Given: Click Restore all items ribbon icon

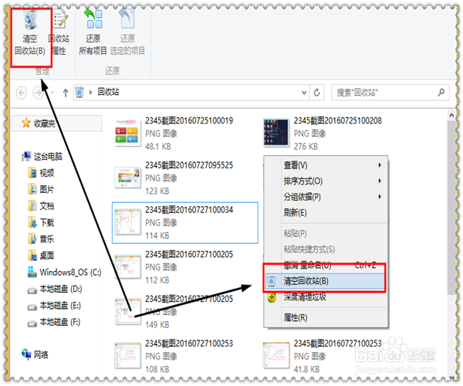Looking at the screenshot, I should click(93, 19).
